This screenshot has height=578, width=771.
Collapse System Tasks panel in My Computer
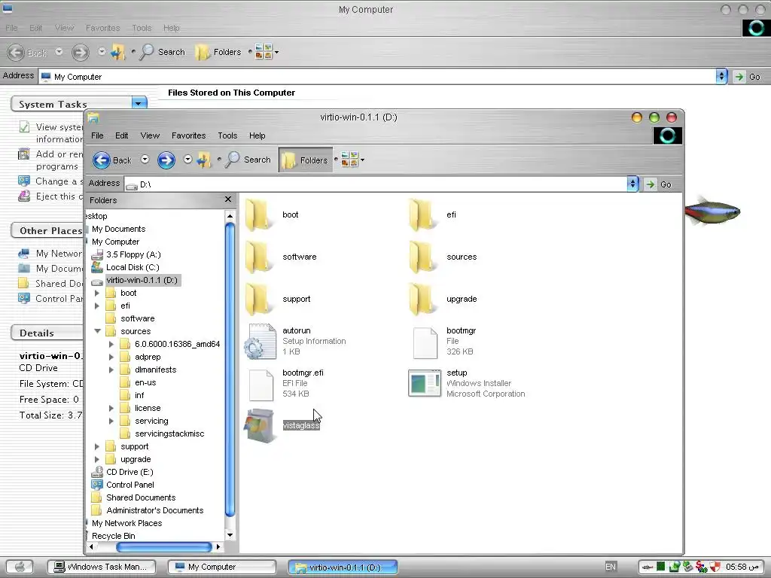(139, 103)
